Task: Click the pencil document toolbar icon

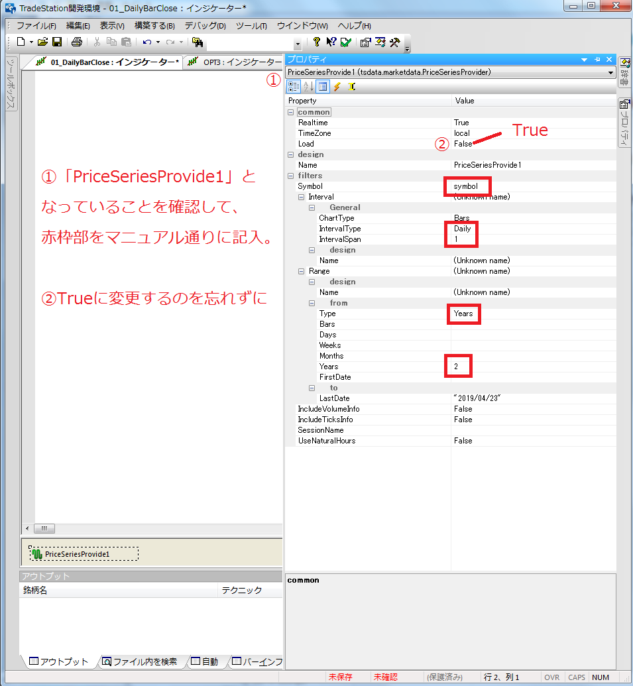Action: (380, 42)
